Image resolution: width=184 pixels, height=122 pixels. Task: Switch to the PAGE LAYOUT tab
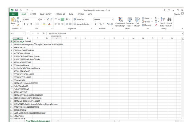(46, 14)
